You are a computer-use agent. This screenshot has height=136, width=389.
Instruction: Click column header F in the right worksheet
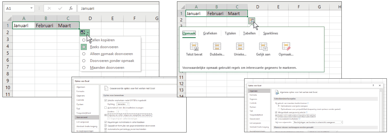(299, 7)
